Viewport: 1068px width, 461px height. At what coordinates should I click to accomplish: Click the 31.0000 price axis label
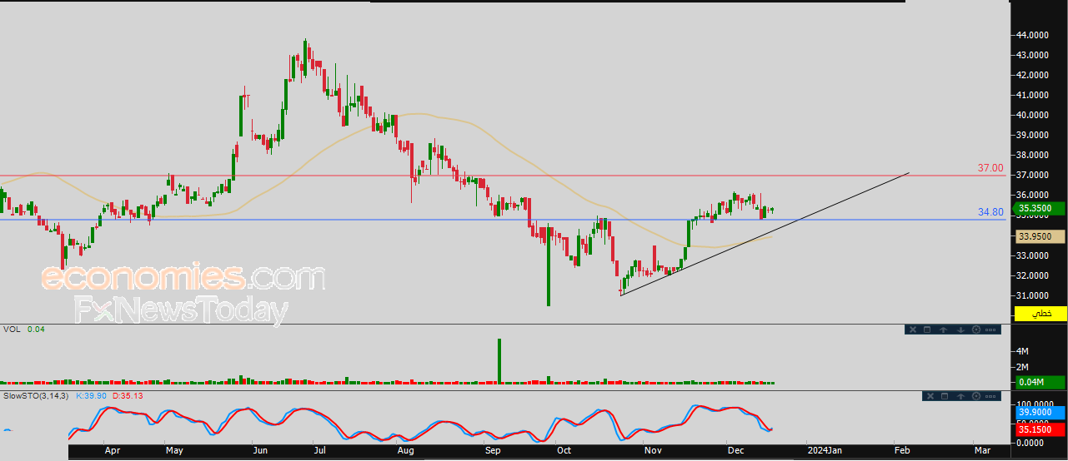[x=1032, y=295]
